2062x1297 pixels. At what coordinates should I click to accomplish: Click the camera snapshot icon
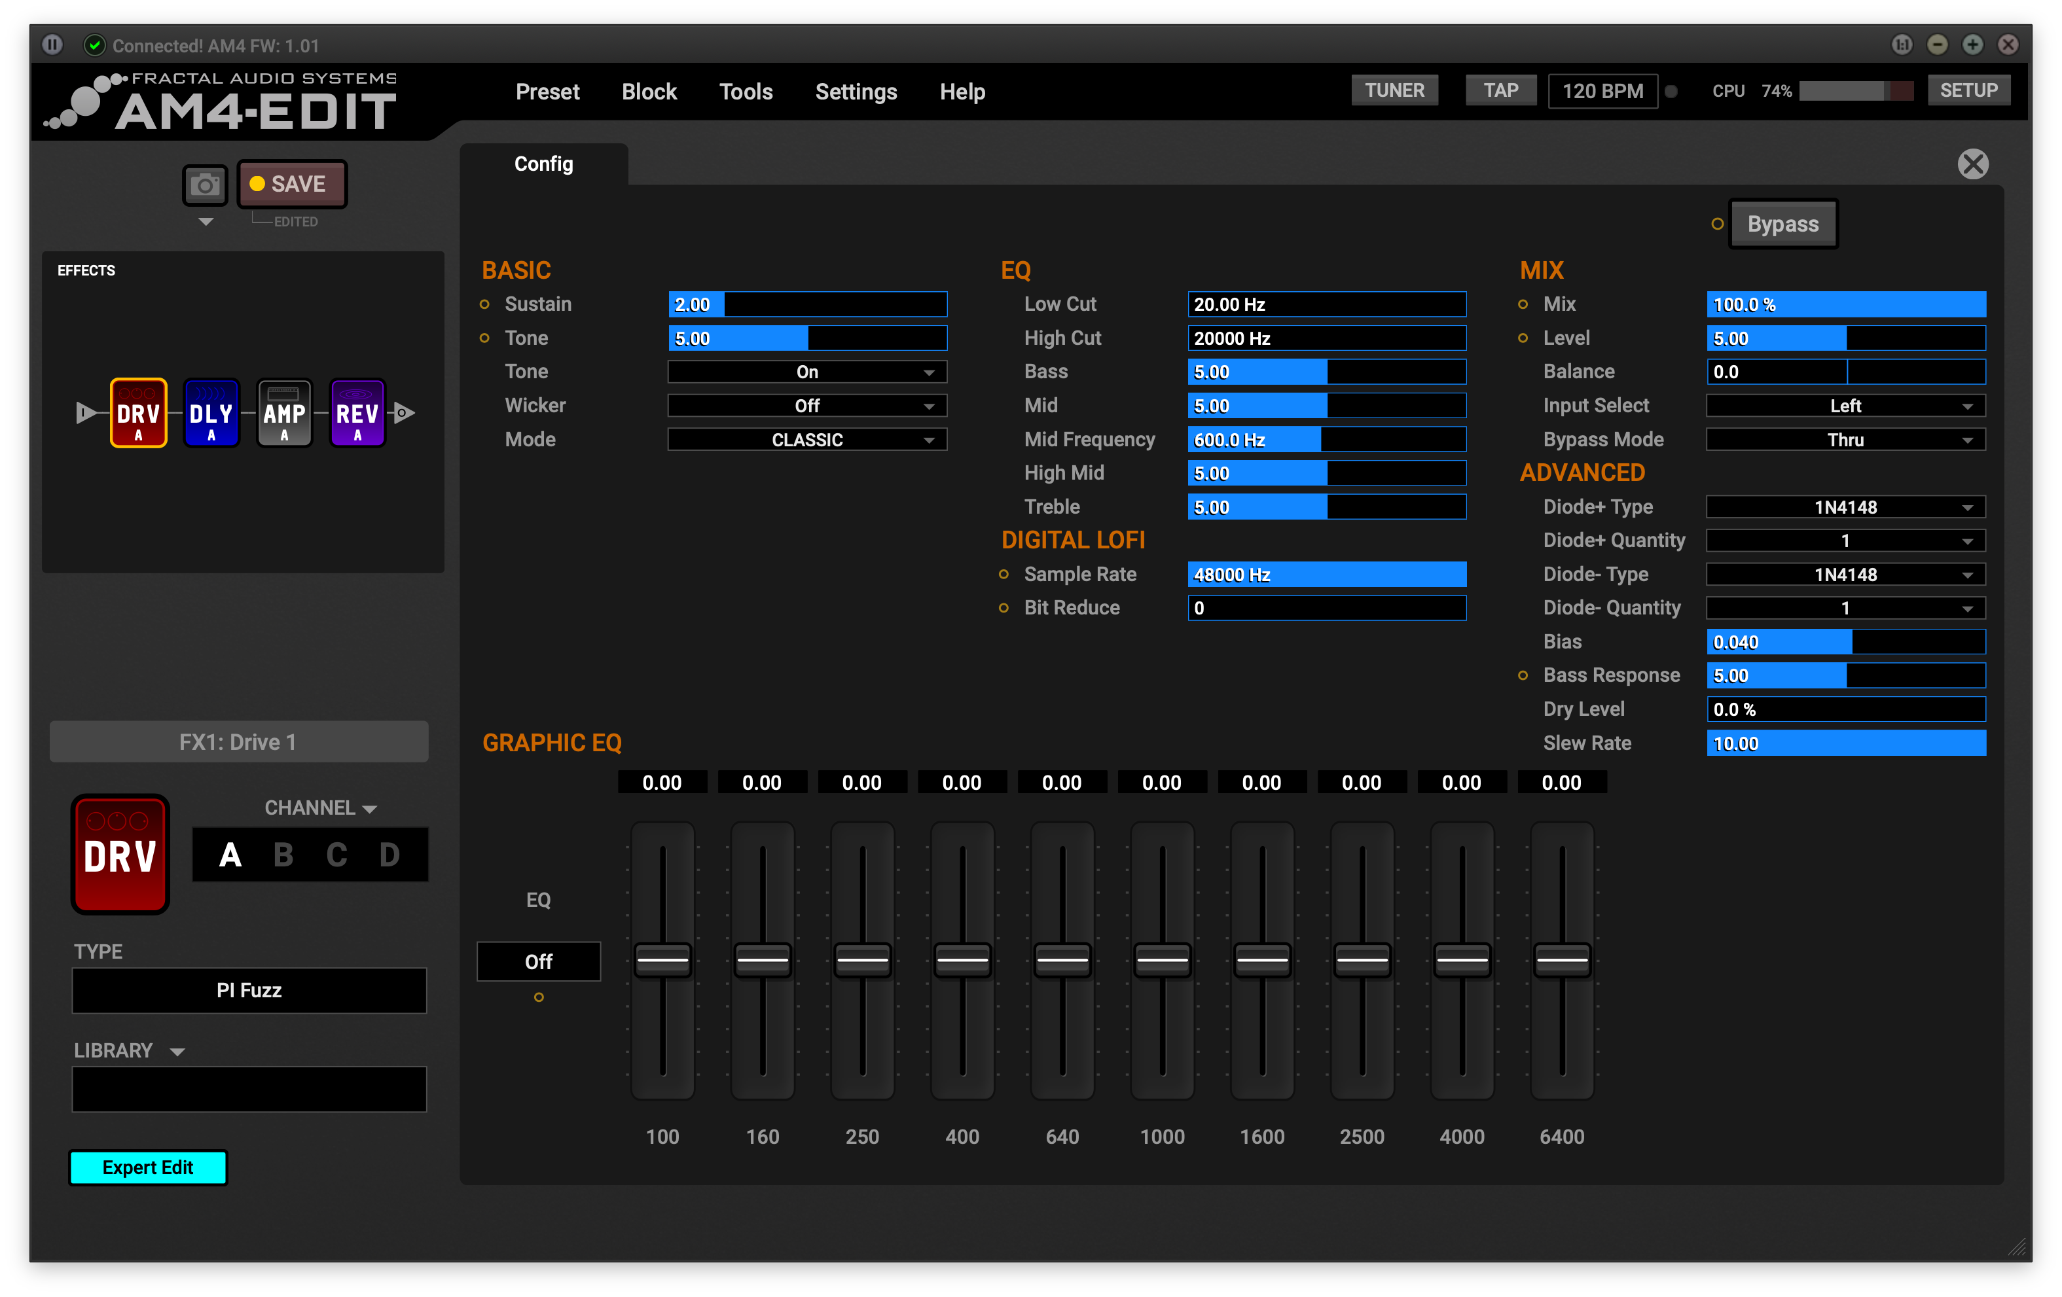coord(205,185)
